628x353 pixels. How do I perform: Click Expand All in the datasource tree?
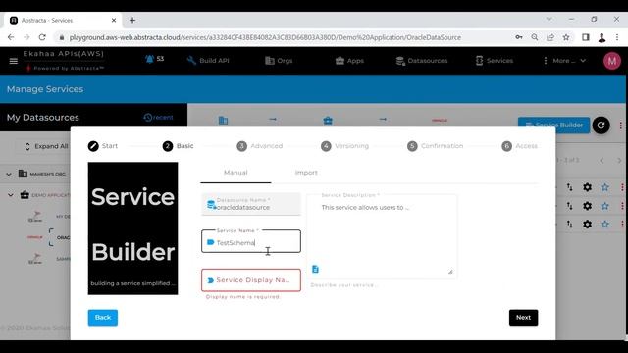tap(46, 146)
